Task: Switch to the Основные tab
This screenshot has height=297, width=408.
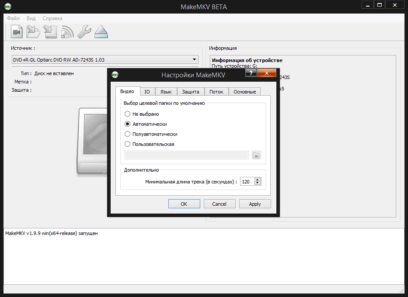Action: (244, 92)
